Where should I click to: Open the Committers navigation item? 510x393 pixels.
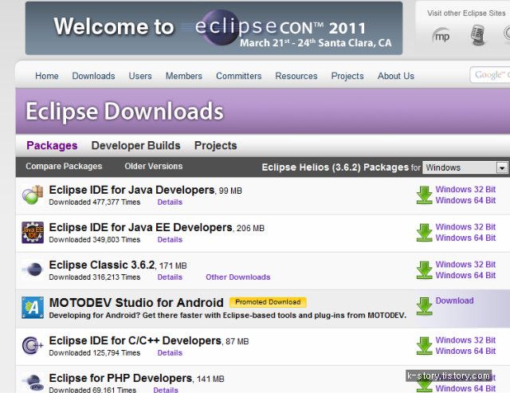tap(239, 76)
